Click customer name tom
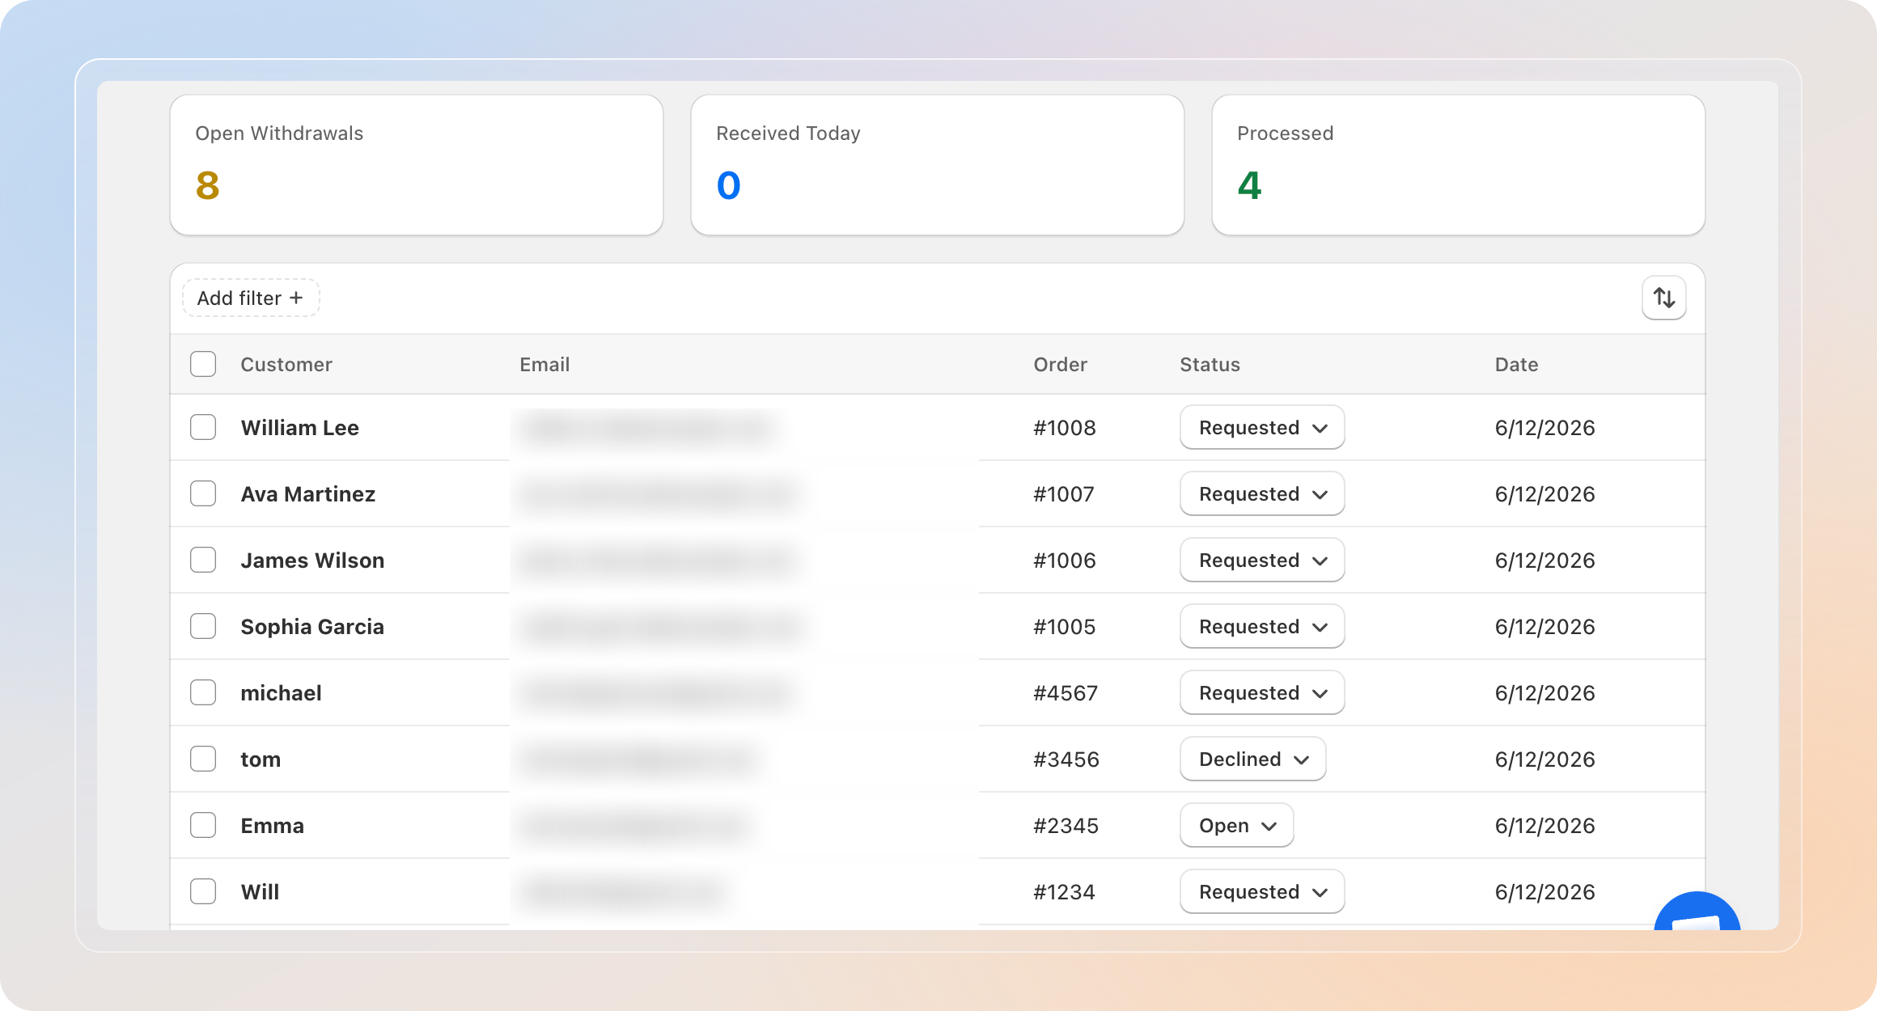Image resolution: width=1877 pixels, height=1011 pixels. [261, 759]
